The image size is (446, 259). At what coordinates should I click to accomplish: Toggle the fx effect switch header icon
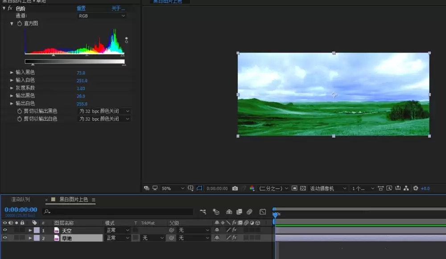click(x=235, y=223)
